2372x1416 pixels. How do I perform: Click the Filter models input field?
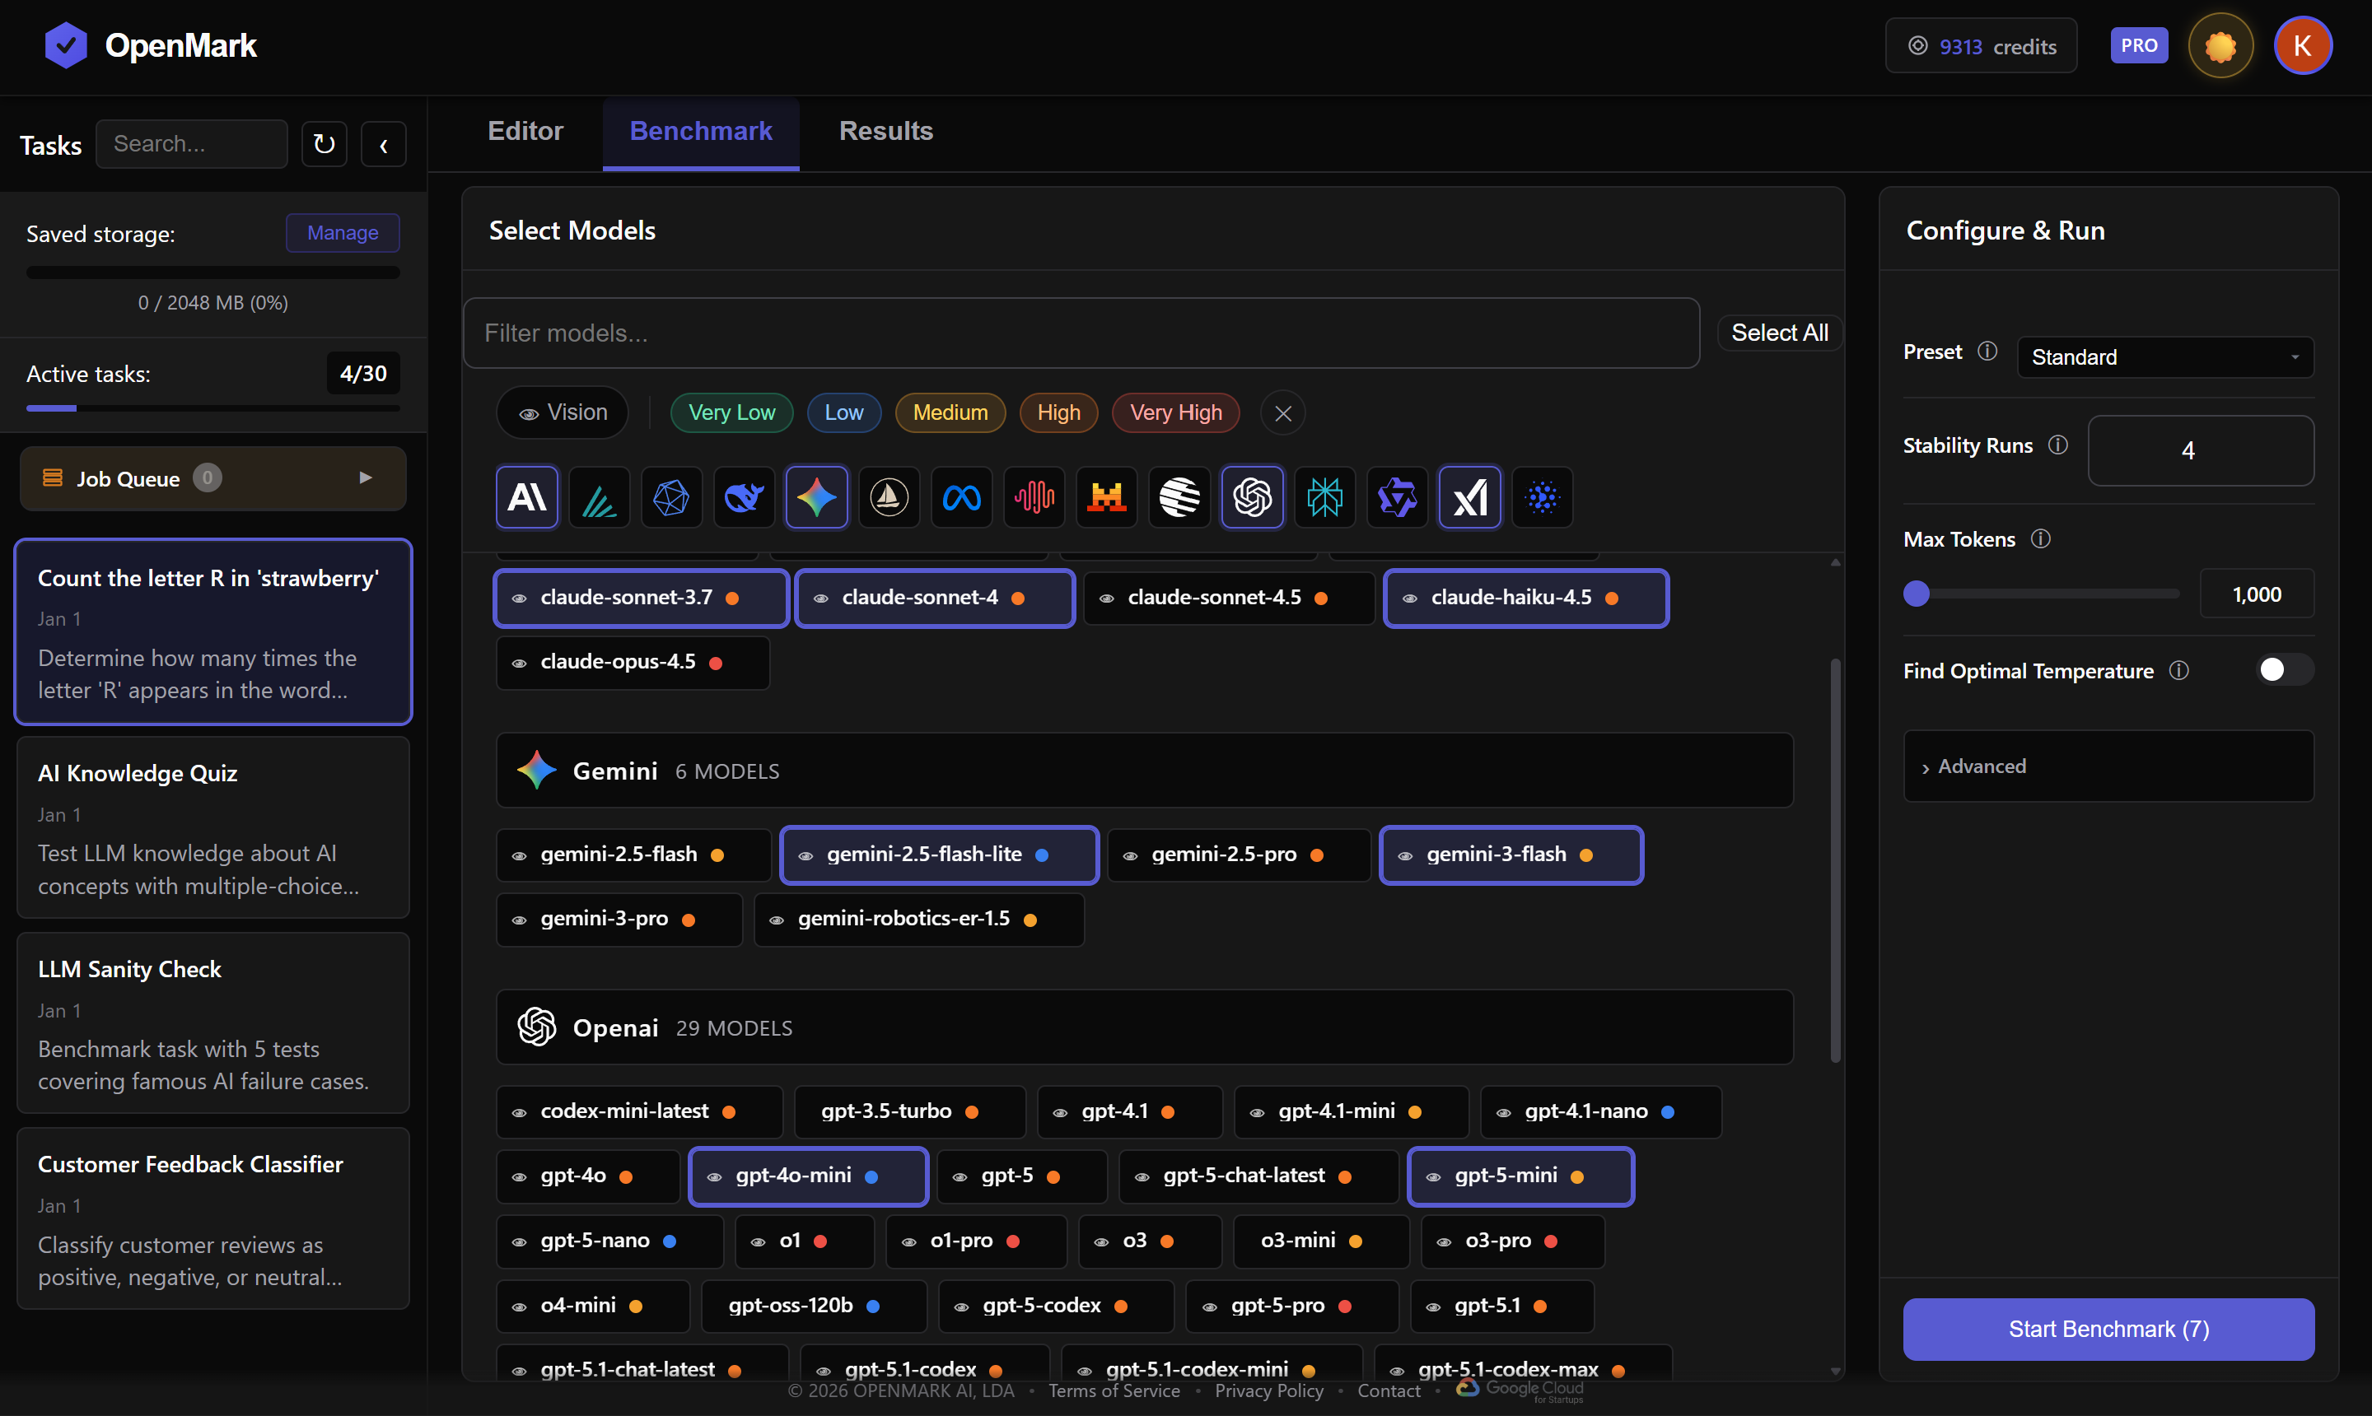pyautogui.click(x=1080, y=333)
